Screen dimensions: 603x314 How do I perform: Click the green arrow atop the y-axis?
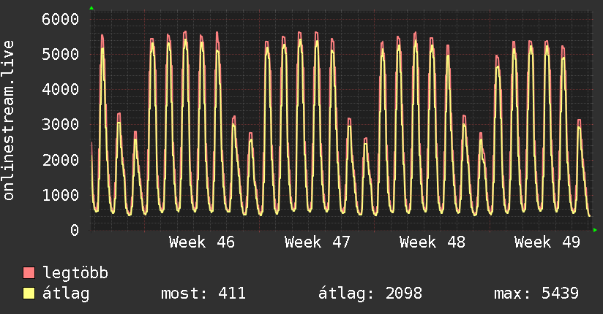coord(91,8)
